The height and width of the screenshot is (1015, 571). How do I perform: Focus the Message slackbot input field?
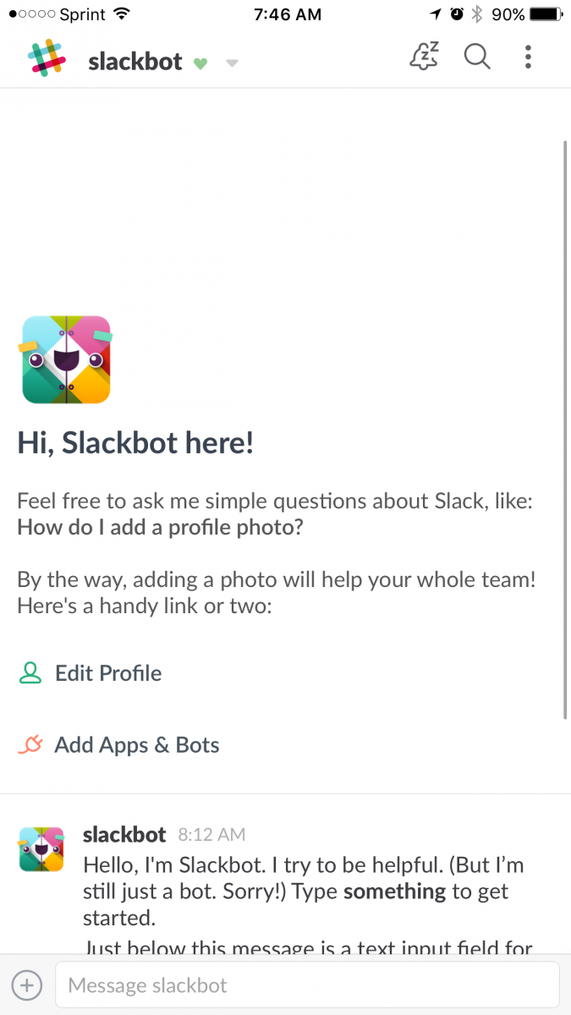coord(307,985)
